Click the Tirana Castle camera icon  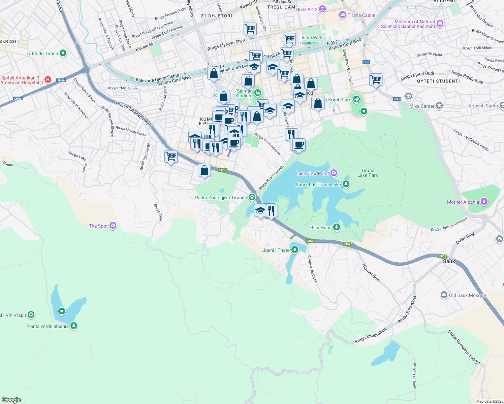click(343, 15)
